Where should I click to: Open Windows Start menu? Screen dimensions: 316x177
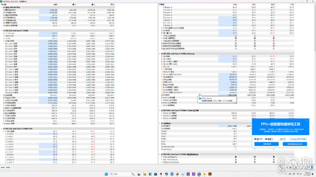point(106,174)
